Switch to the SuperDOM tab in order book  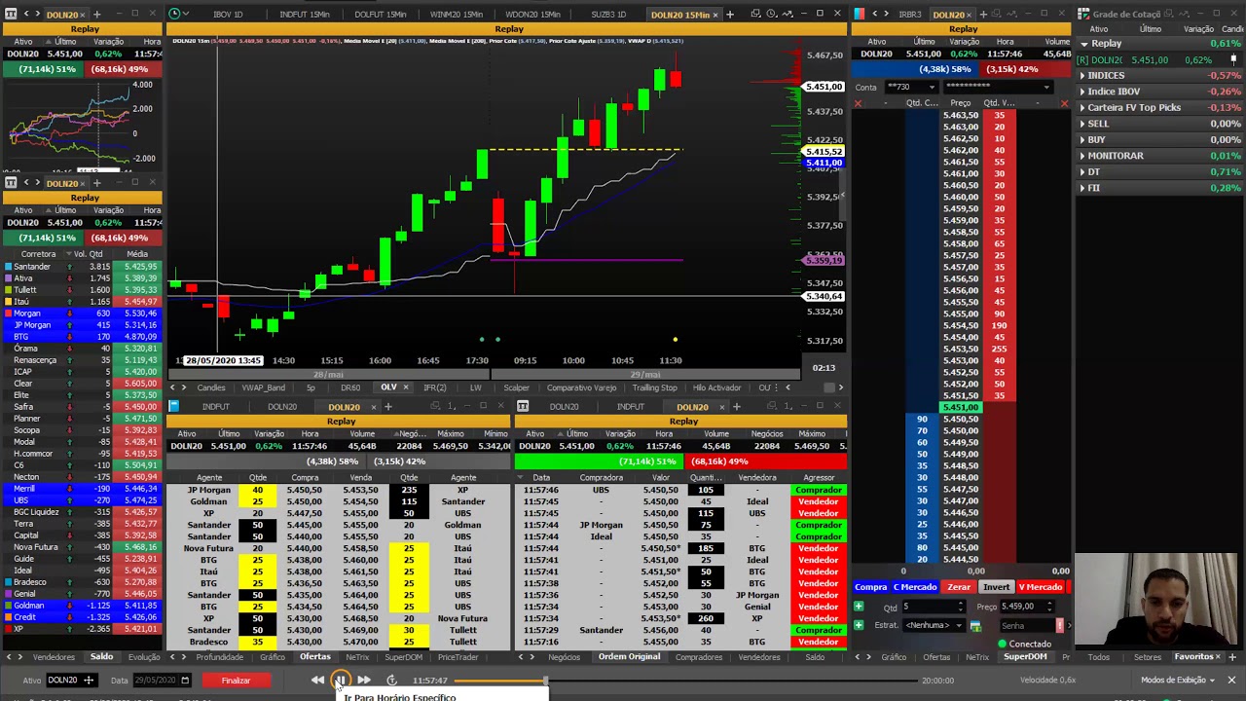tap(1025, 657)
